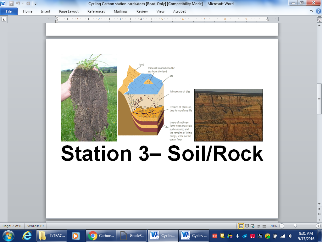
Task: Click the 'Station 3– Soil/Rock' heading text
Action: coord(162,153)
